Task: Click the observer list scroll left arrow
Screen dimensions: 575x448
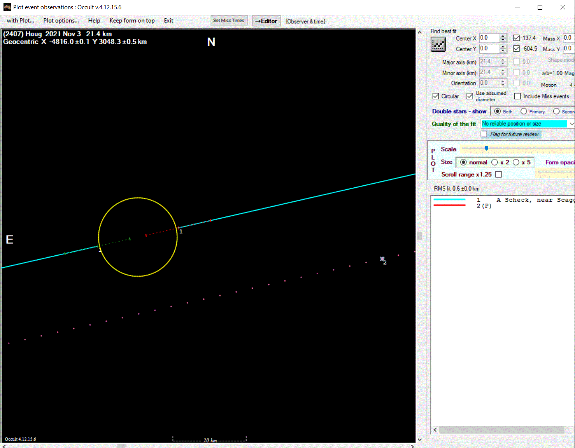Action: (435, 430)
